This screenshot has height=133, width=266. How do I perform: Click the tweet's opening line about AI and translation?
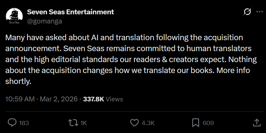124,37
